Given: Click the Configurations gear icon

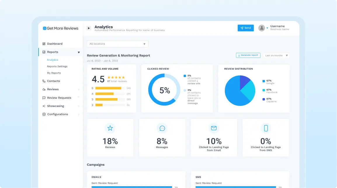Looking at the screenshot, I should pyautogui.click(x=44, y=114).
